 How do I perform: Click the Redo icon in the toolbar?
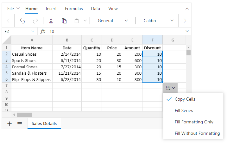point(35,21)
